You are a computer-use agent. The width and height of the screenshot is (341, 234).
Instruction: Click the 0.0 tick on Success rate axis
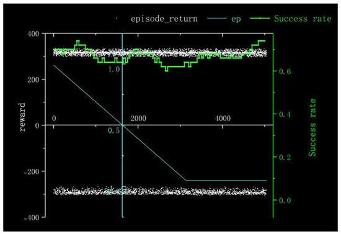[x=285, y=200]
